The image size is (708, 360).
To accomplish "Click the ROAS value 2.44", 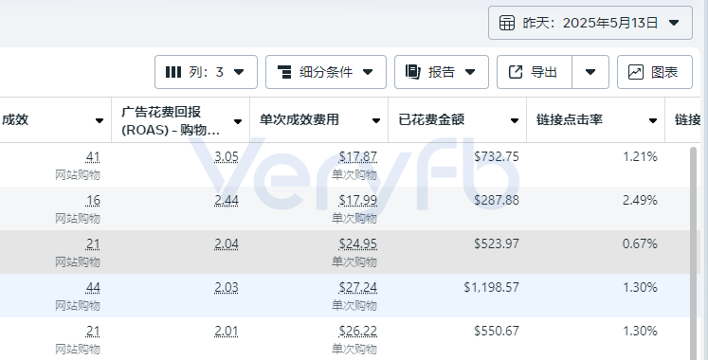I will point(227,200).
